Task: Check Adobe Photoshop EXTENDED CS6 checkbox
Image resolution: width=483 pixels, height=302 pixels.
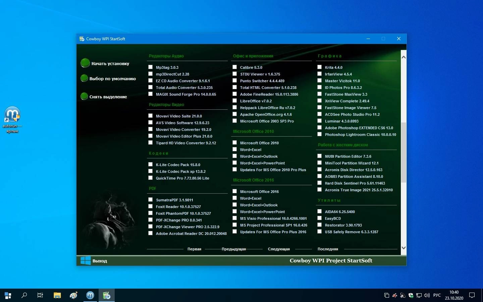Action: point(320,128)
